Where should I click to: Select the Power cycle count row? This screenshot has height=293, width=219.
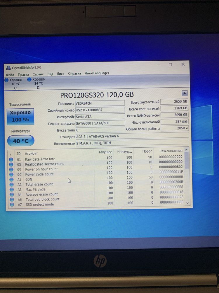click(96, 173)
